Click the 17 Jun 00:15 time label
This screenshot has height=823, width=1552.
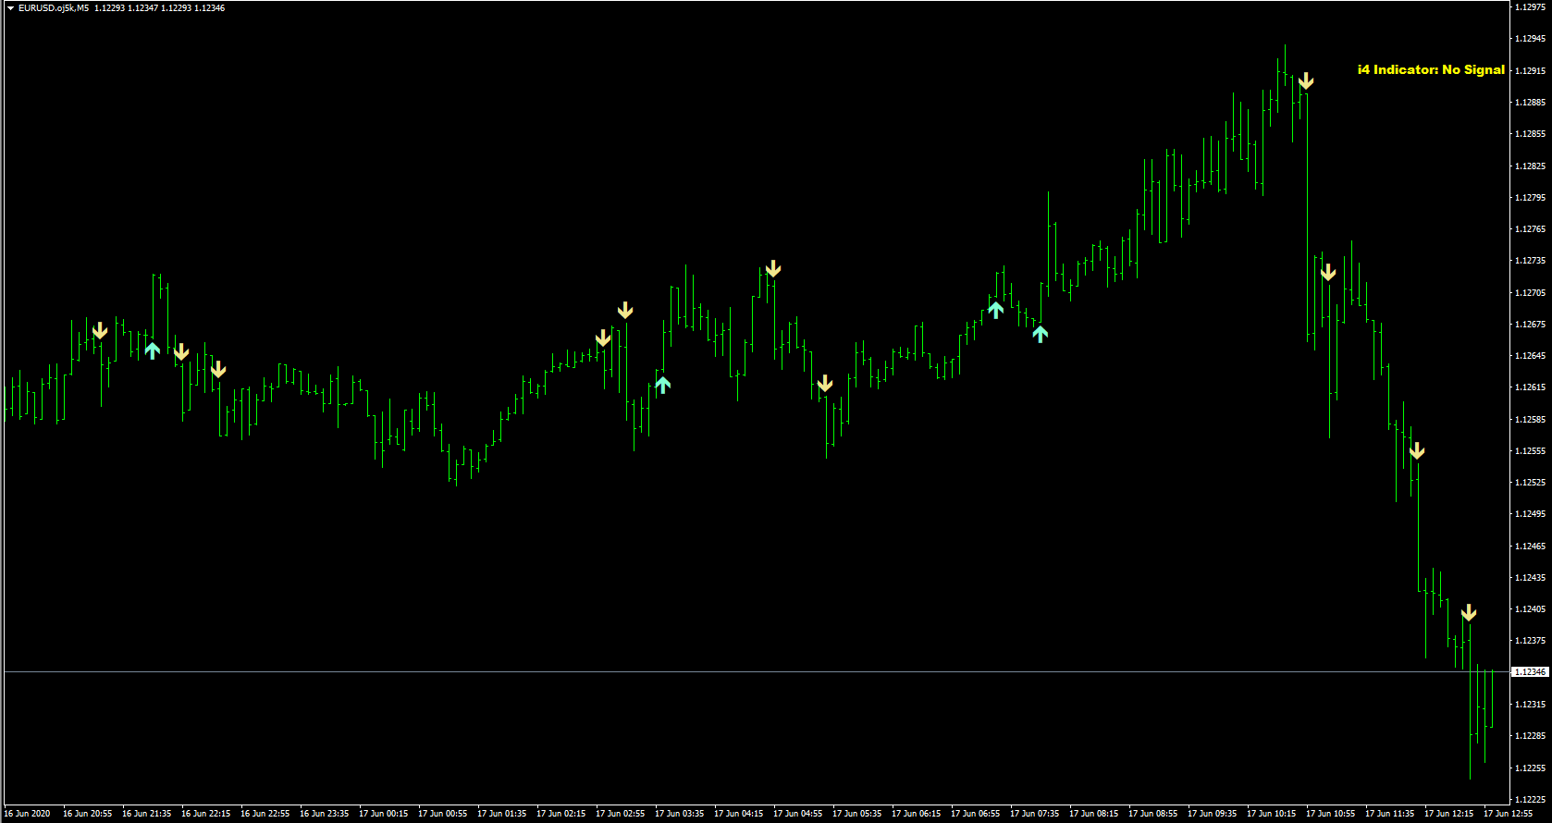coord(383,814)
